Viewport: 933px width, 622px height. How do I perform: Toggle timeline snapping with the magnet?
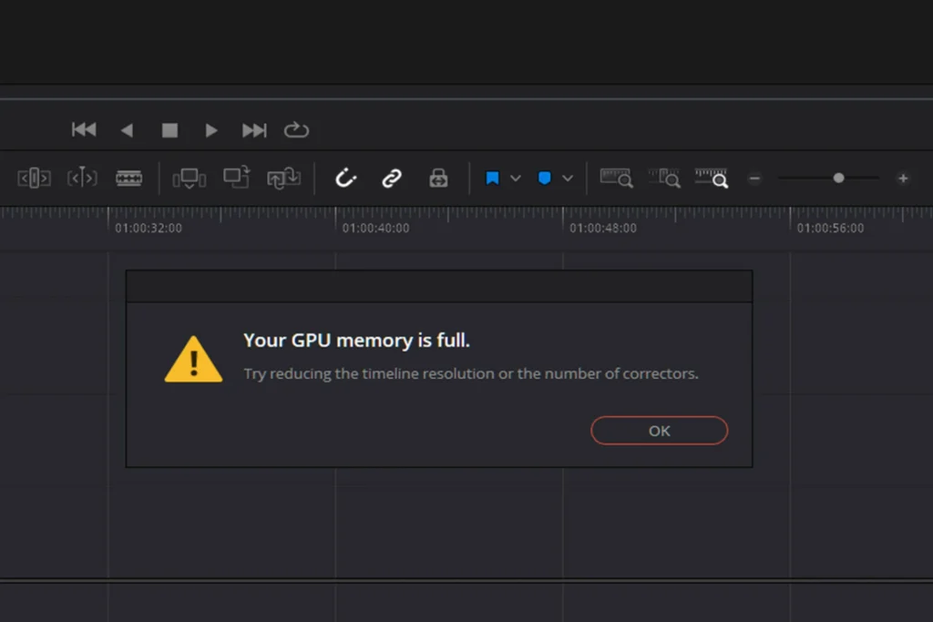click(345, 178)
